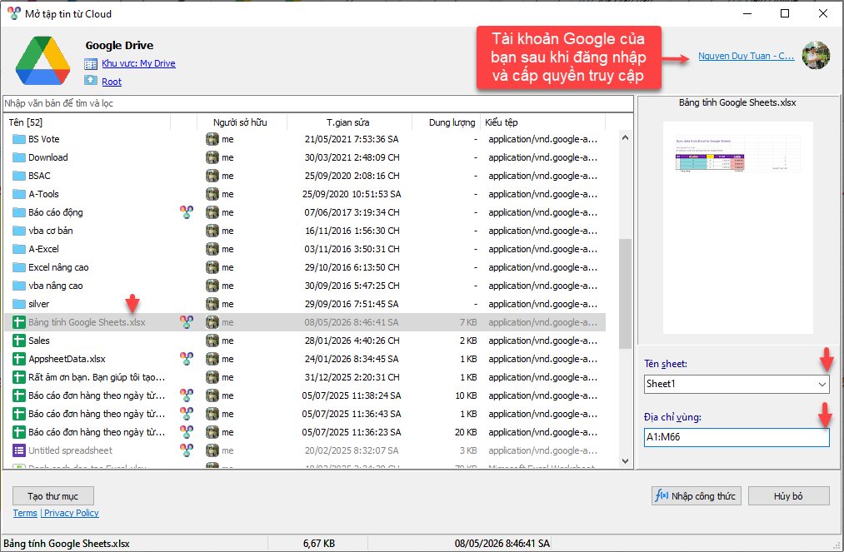The image size is (844, 552).
Task: Click shared icon on AppsheetData.xlsx row
Action: pyautogui.click(x=187, y=359)
